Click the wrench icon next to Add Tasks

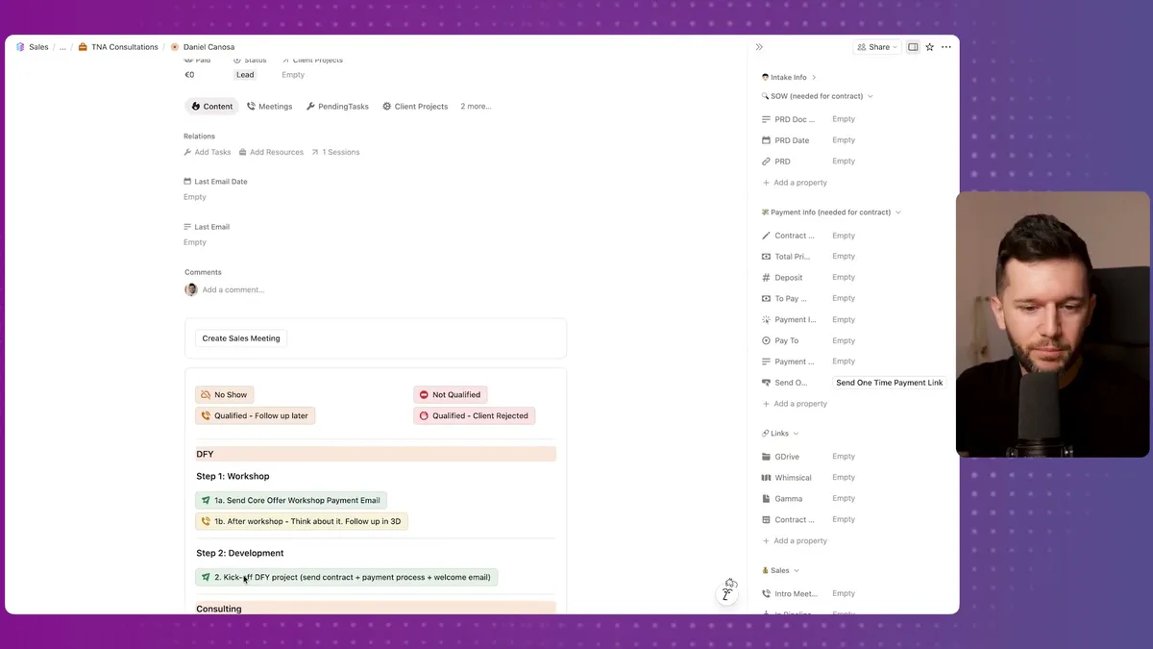(190, 151)
